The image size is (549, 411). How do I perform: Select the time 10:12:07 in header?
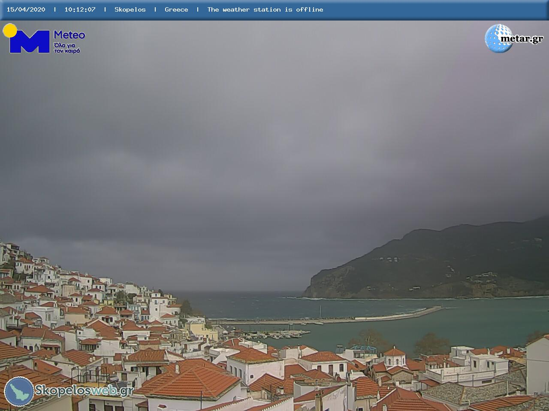coord(80,9)
